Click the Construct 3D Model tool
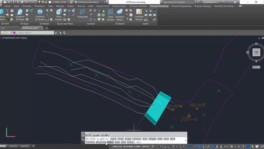The width and height of the screenshot is (264, 149). pyautogui.click(x=40, y=15)
